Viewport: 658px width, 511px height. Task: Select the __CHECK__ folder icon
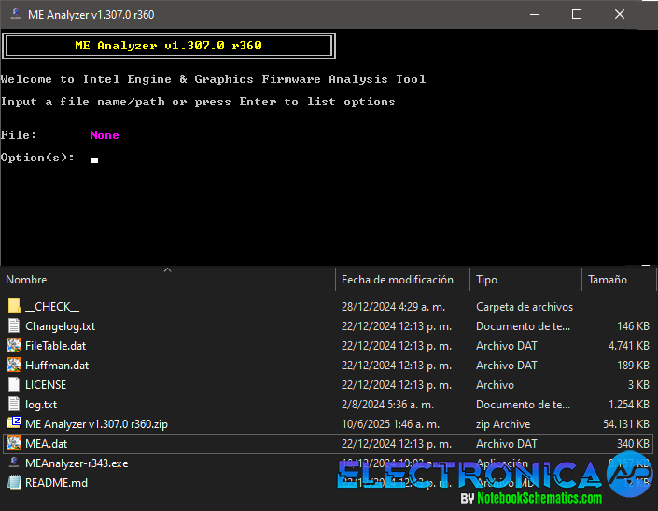tap(14, 307)
